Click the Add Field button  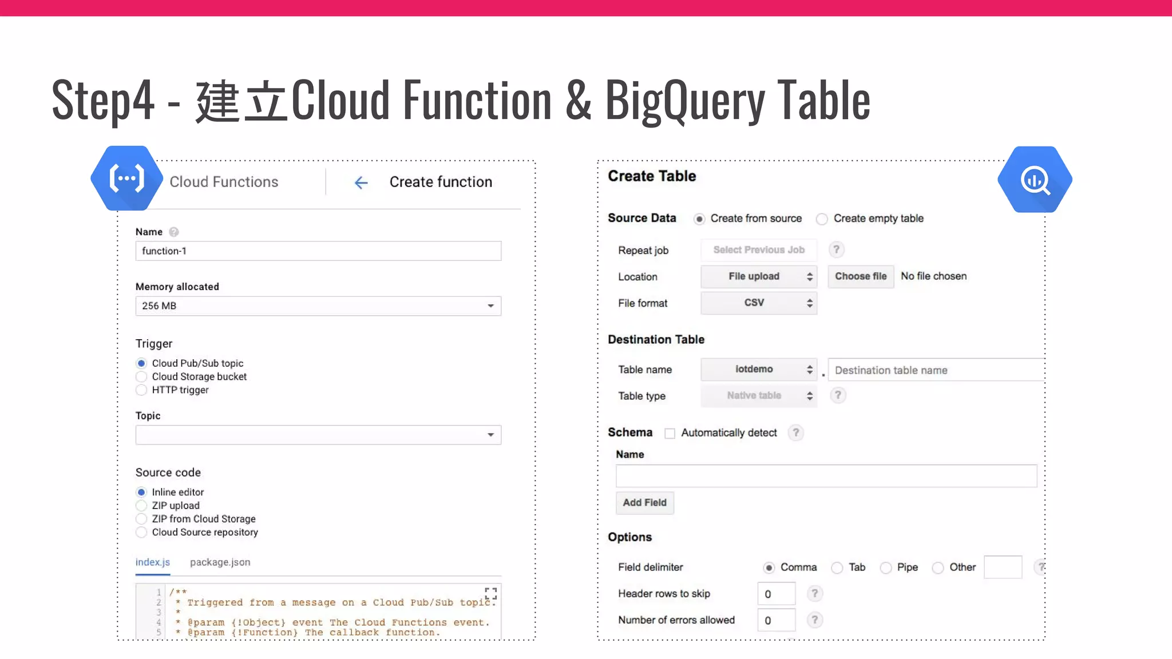click(645, 503)
